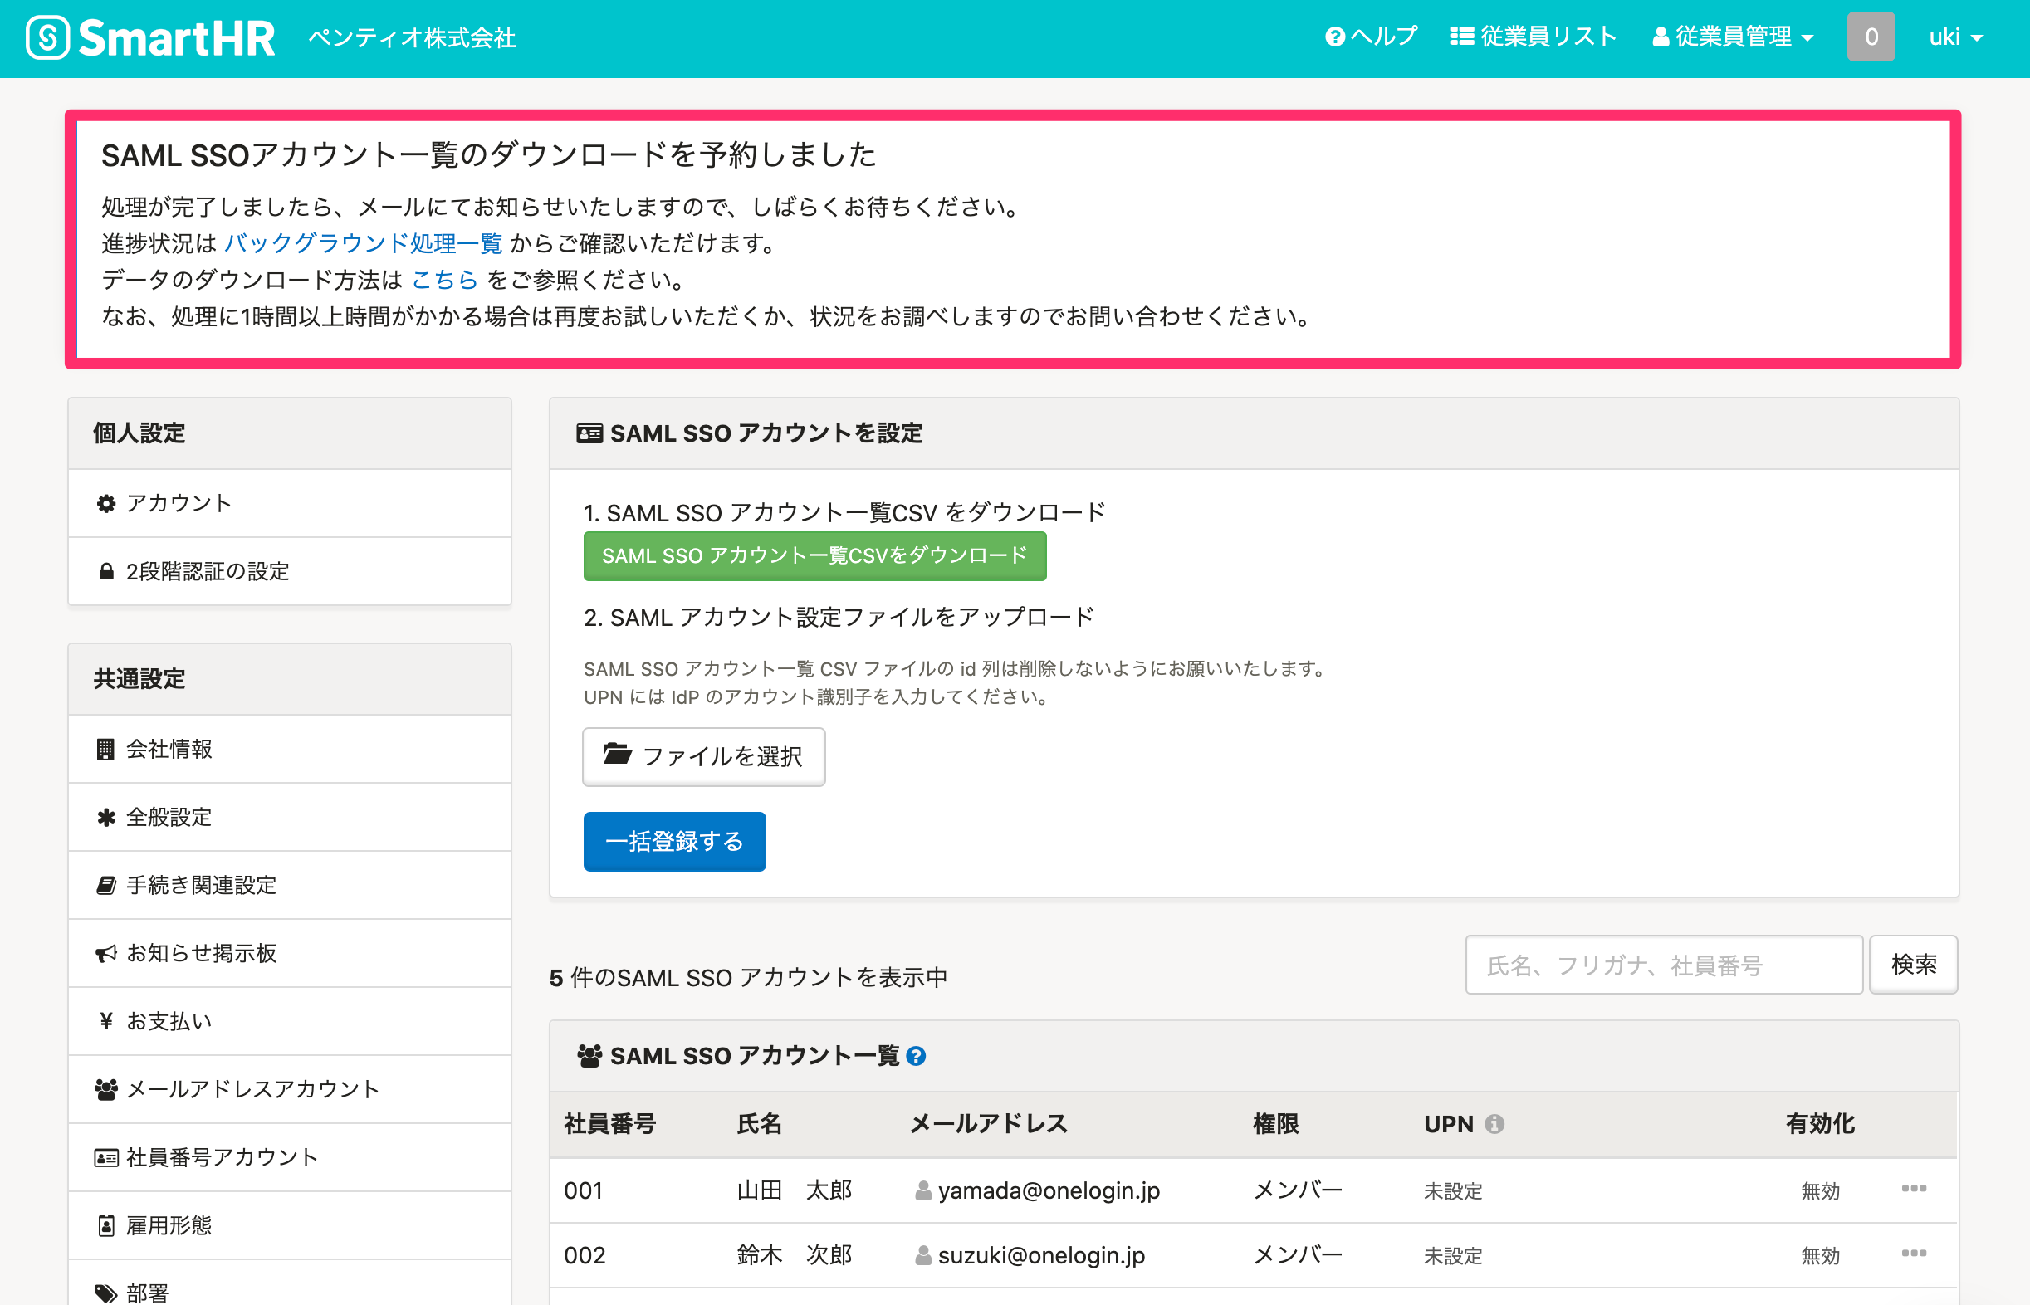Go to 会社情報 settings
Screen dimensions: 2030x1305
pyautogui.click(x=290, y=749)
